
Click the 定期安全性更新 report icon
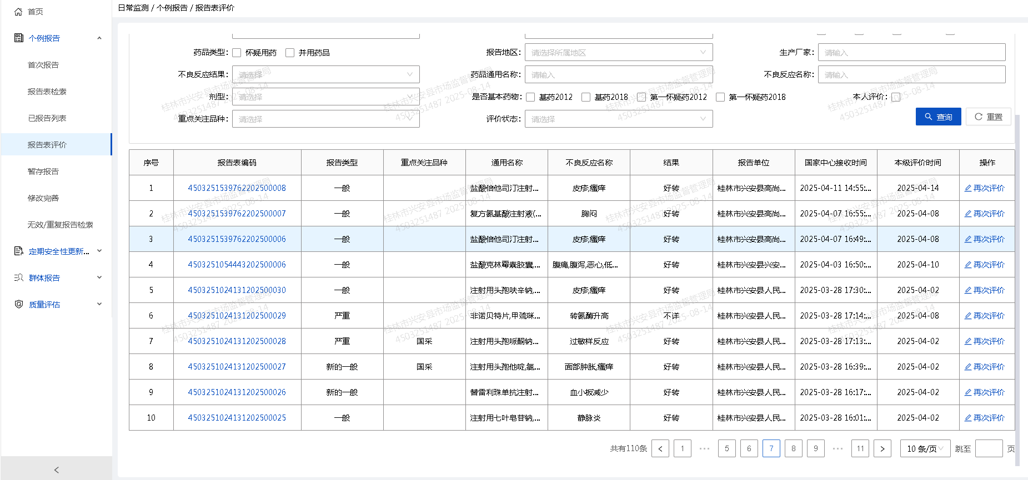[x=18, y=251]
